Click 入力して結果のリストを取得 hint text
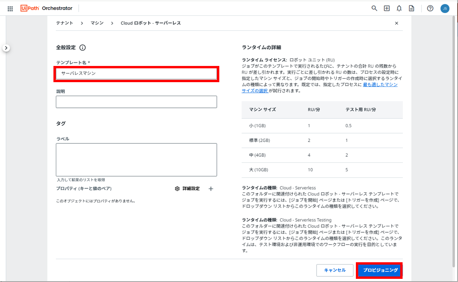This screenshot has width=458, height=282. pyautogui.click(x=81, y=180)
